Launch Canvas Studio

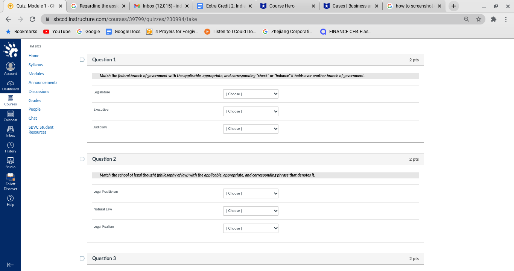(10, 162)
